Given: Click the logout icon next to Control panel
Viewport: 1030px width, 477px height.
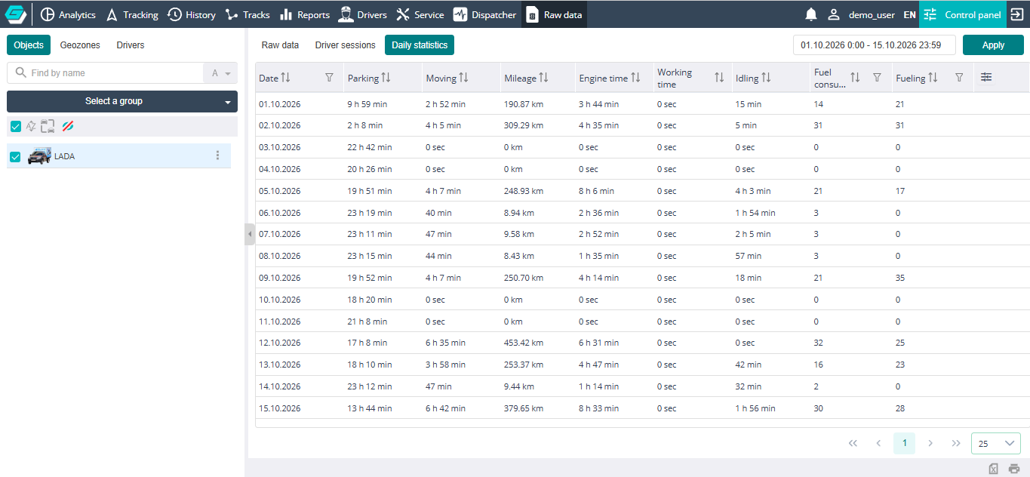Looking at the screenshot, I should click(x=1016, y=14).
